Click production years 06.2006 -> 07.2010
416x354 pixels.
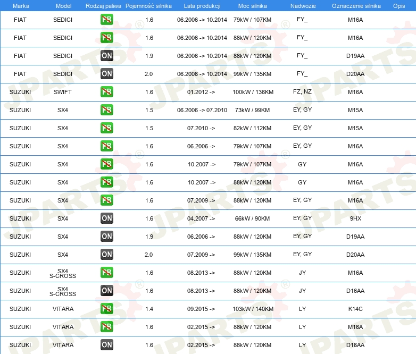tap(202, 110)
